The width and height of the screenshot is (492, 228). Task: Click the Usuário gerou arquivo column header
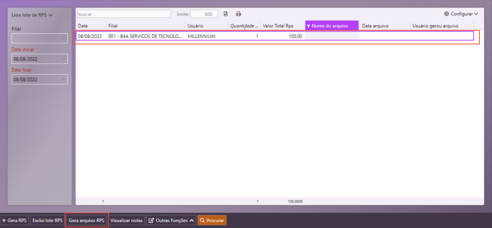tap(442, 26)
